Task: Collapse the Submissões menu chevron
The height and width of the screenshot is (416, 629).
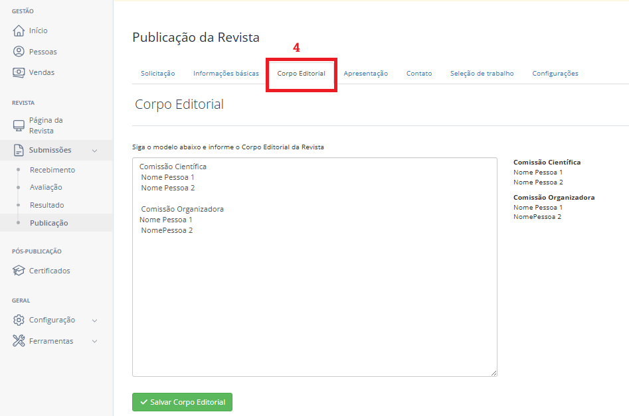Action: [x=95, y=151]
